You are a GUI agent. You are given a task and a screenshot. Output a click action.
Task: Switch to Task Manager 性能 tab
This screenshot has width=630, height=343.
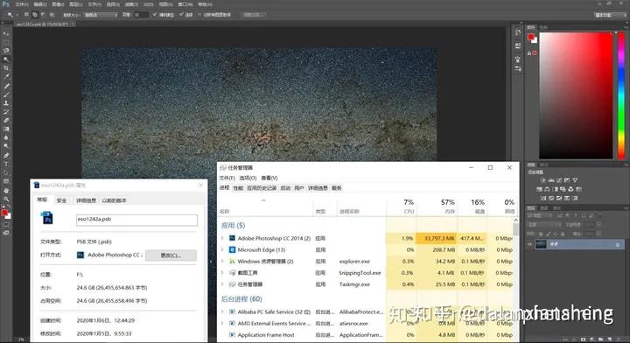pos(238,188)
